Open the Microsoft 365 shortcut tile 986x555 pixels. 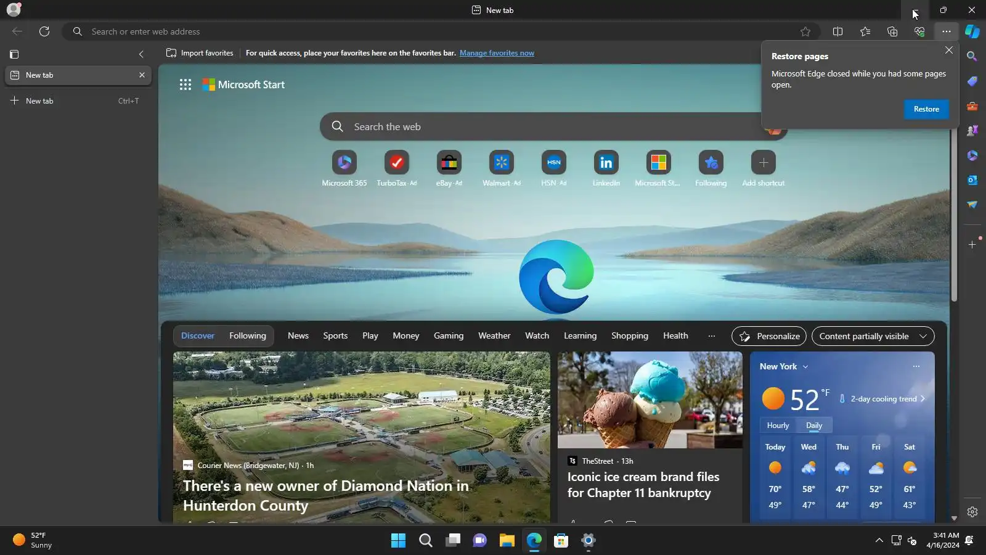tap(344, 168)
